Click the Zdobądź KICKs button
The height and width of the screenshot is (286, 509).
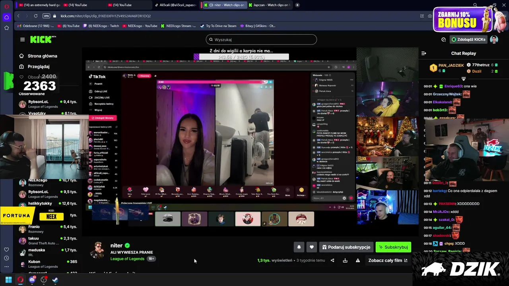[468, 39]
